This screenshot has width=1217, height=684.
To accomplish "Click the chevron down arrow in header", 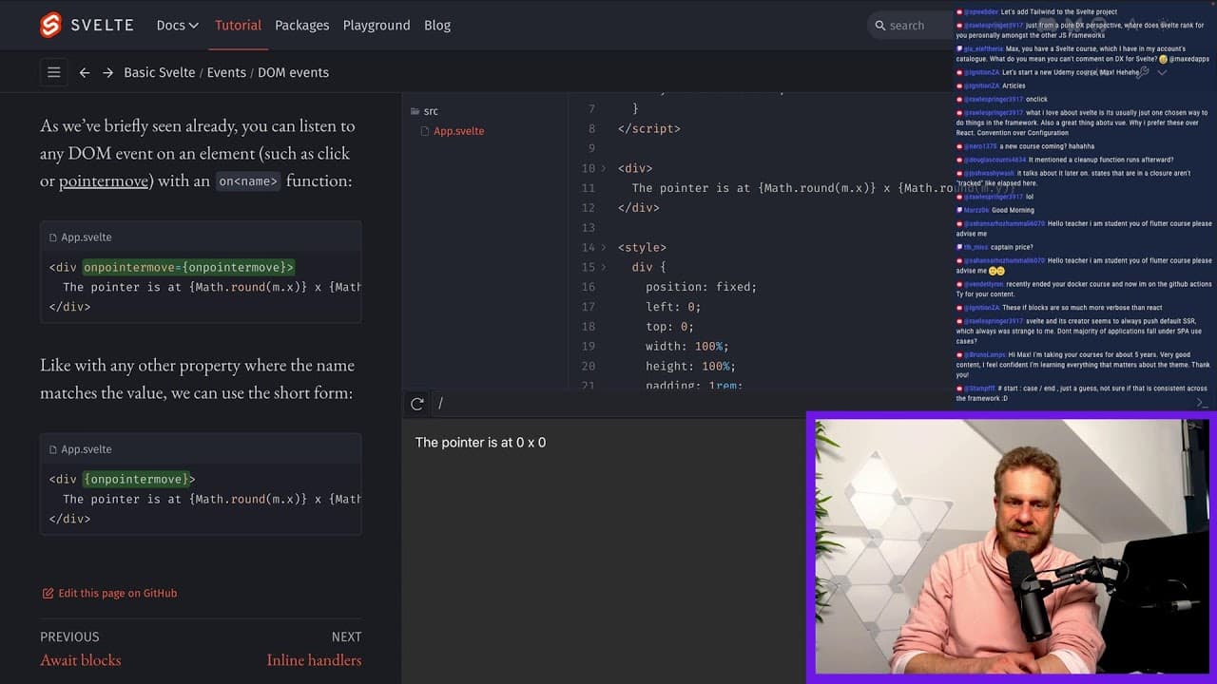I will click(1162, 72).
